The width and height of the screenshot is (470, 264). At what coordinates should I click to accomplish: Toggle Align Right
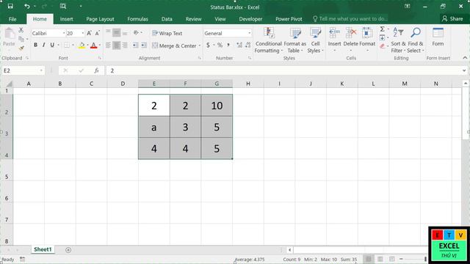125,45
